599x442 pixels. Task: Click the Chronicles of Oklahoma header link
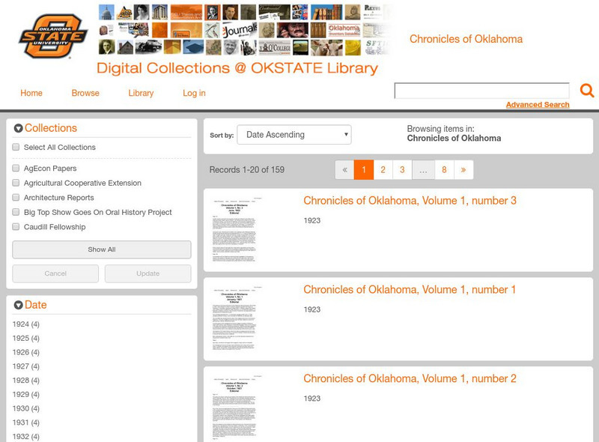click(x=466, y=39)
